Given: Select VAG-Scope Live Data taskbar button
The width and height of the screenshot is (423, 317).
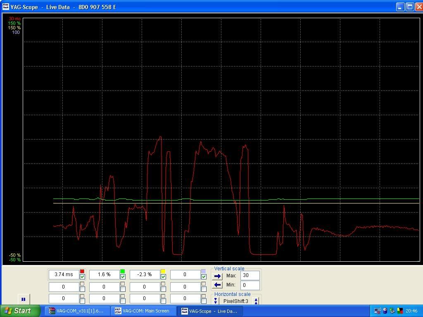Looking at the screenshot, I should pos(209,311).
